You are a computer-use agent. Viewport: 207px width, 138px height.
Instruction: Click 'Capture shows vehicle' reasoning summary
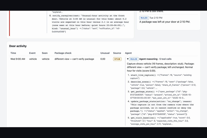(161, 67)
